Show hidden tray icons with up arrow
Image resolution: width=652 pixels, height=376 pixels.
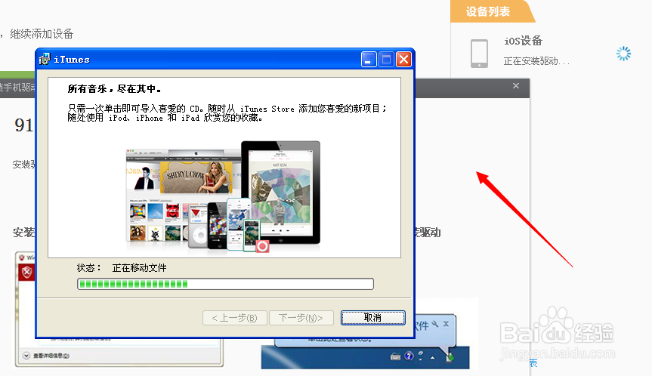pyautogui.click(x=432, y=357)
